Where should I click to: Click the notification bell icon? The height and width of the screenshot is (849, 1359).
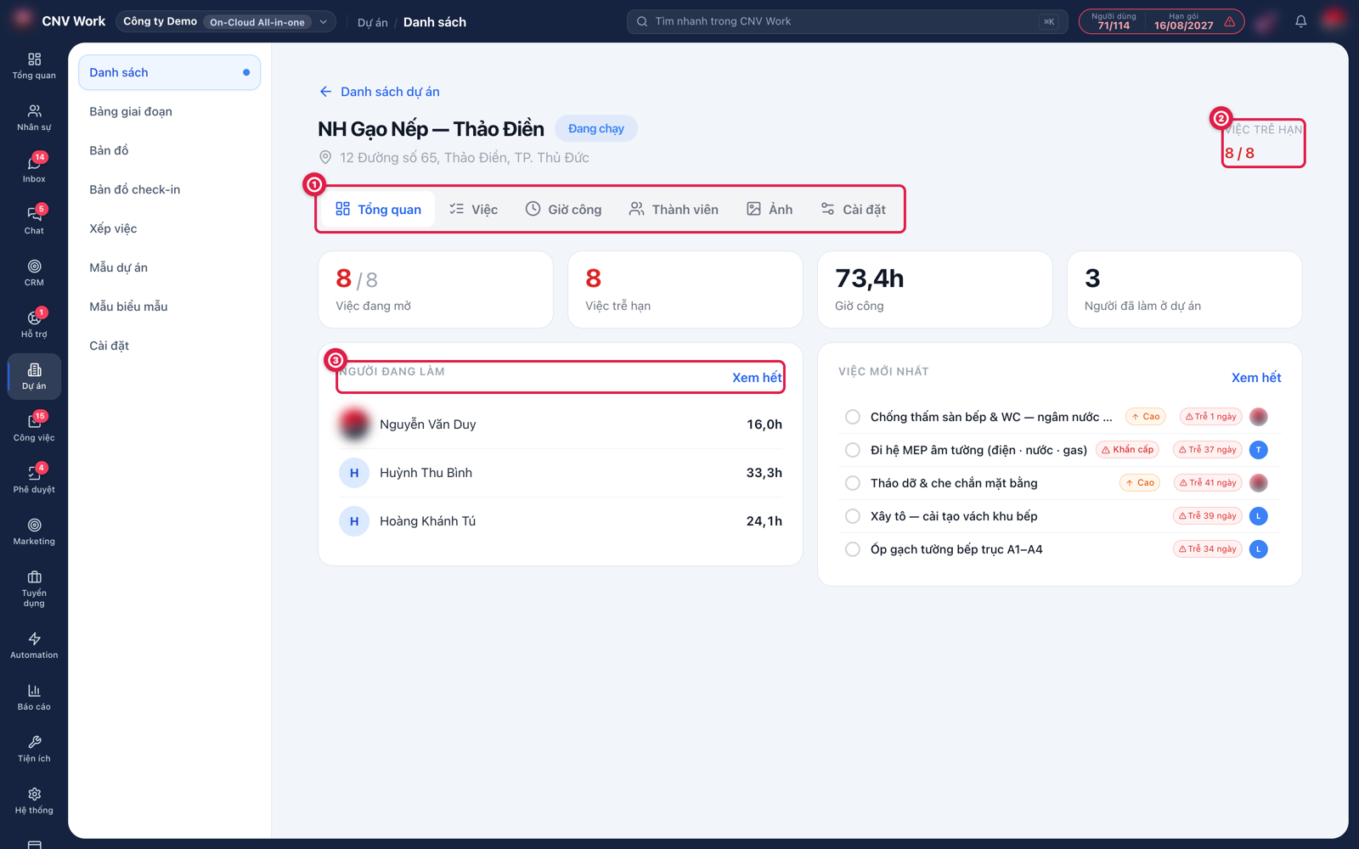pyautogui.click(x=1300, y=21)
